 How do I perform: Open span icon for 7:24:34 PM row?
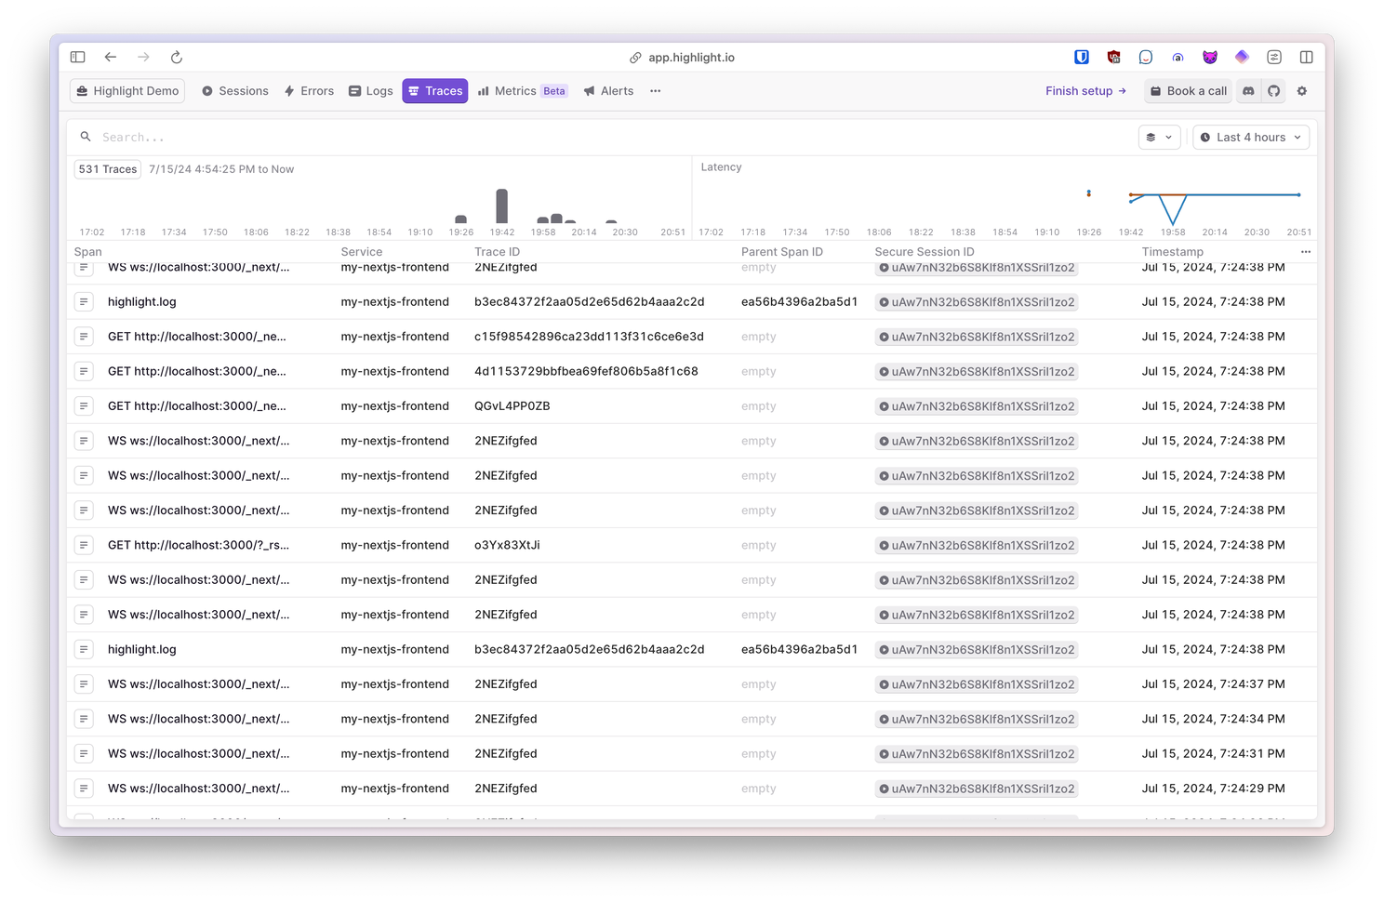coord(84,719)
